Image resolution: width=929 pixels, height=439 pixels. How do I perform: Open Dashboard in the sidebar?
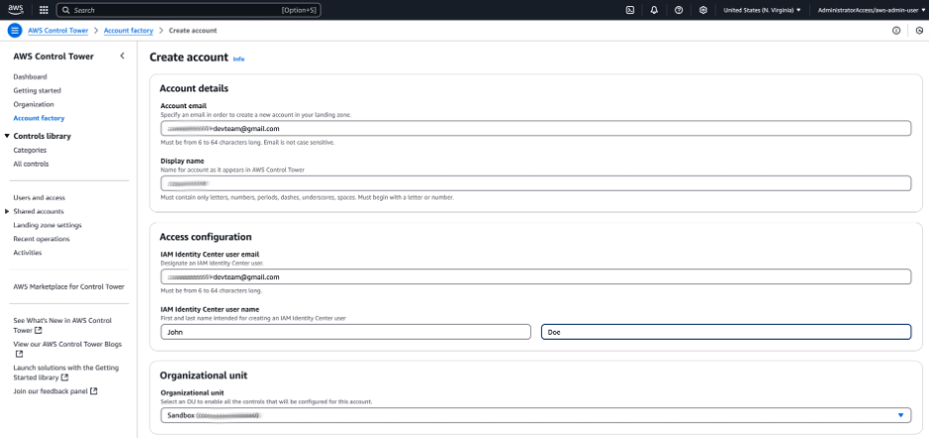pyautogui.click(x=30, y=76)
